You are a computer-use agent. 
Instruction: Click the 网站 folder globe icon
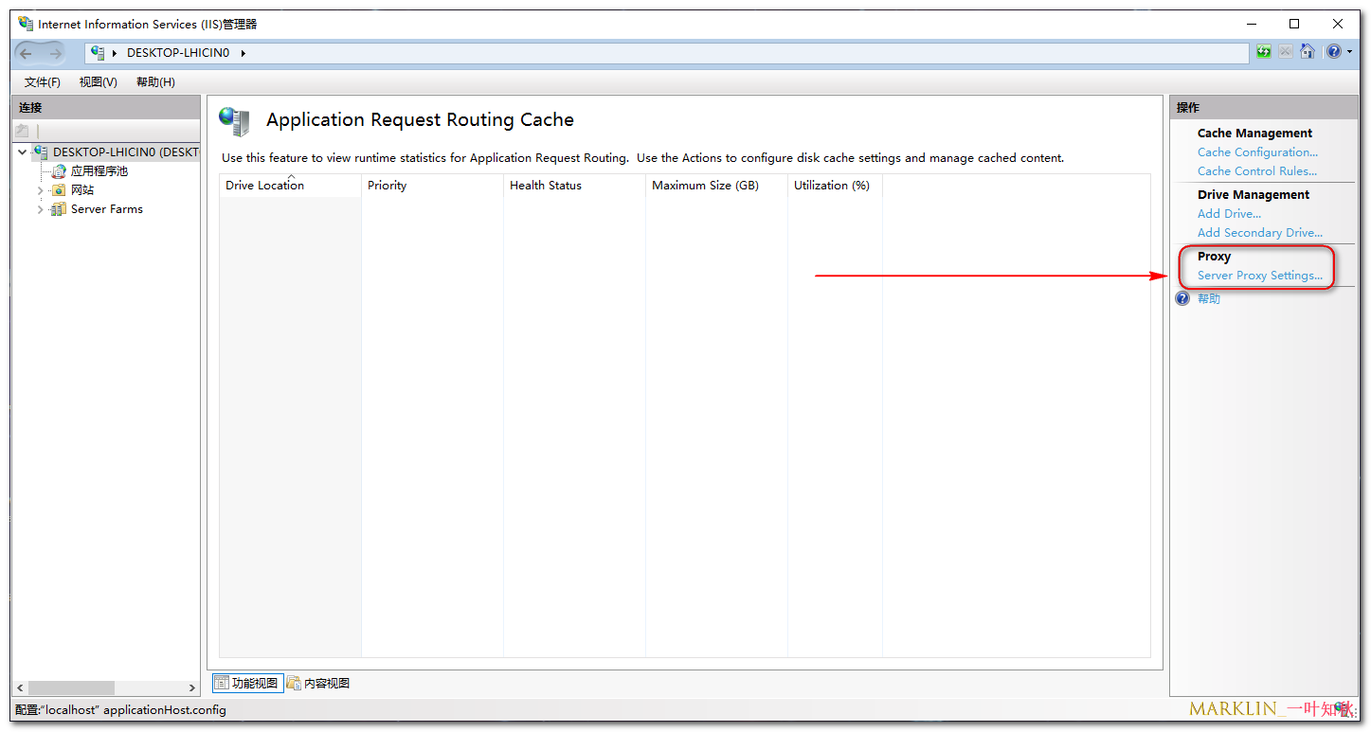click(59, 190)
